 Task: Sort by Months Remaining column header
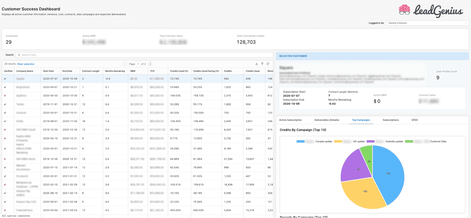[x=115, y=71]
